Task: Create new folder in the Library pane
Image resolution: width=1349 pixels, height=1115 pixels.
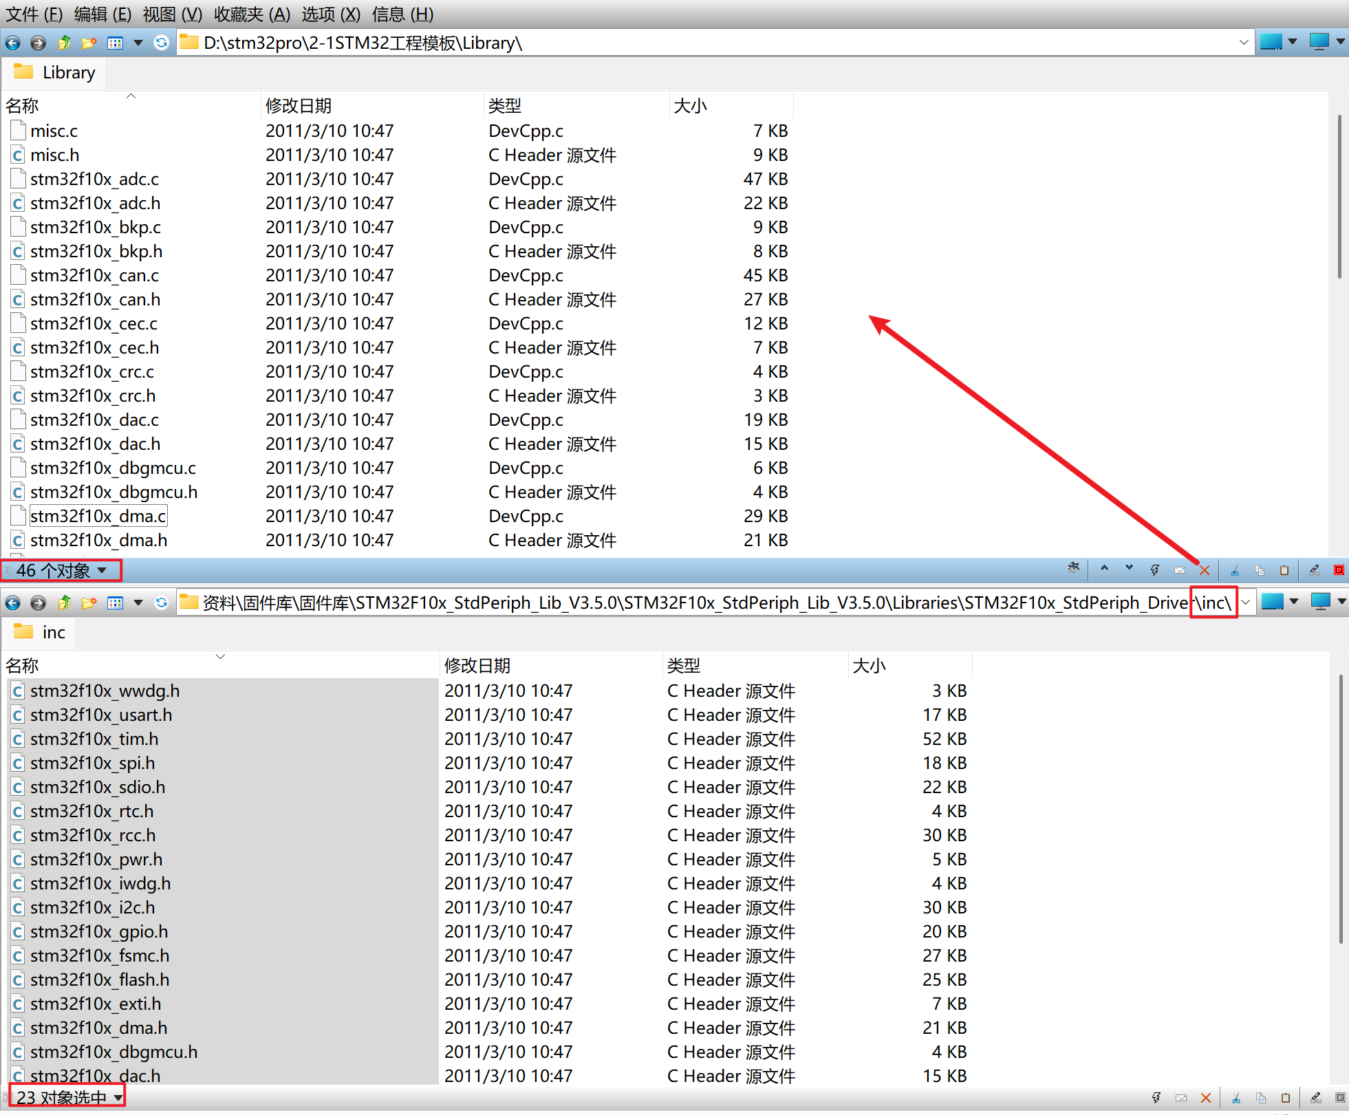Action: pyautogui.click(x=89, y=43)
